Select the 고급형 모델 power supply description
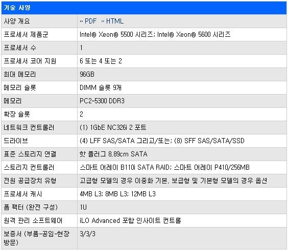 pos(173,180)
